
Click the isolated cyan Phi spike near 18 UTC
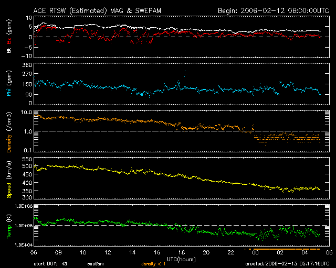pyautogui.click(x=185, y=73)
